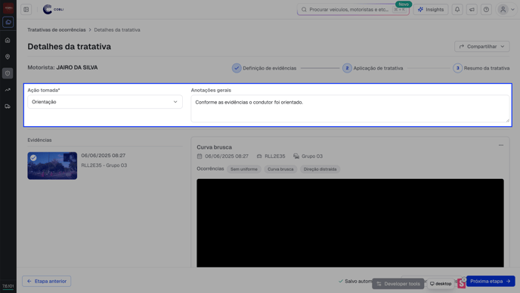Go to home icon in sidebar
Screen dimensions: 520x293
point(8,40)
